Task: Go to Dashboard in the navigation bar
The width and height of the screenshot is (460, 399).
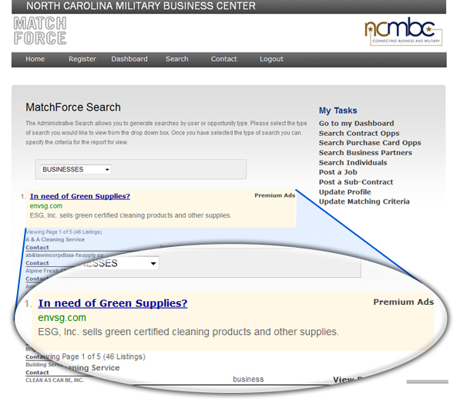Action: [x=129, y=59]
